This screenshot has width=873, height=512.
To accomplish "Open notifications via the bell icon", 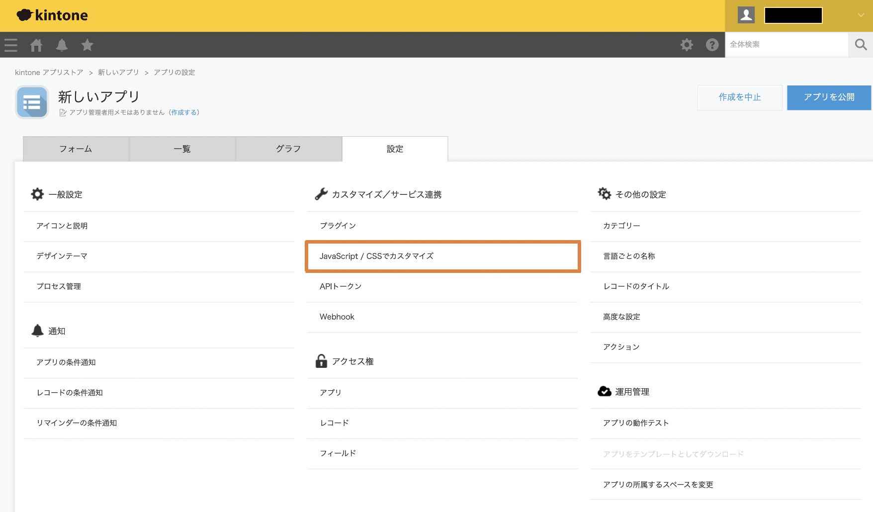I will (x=62, y=45).
